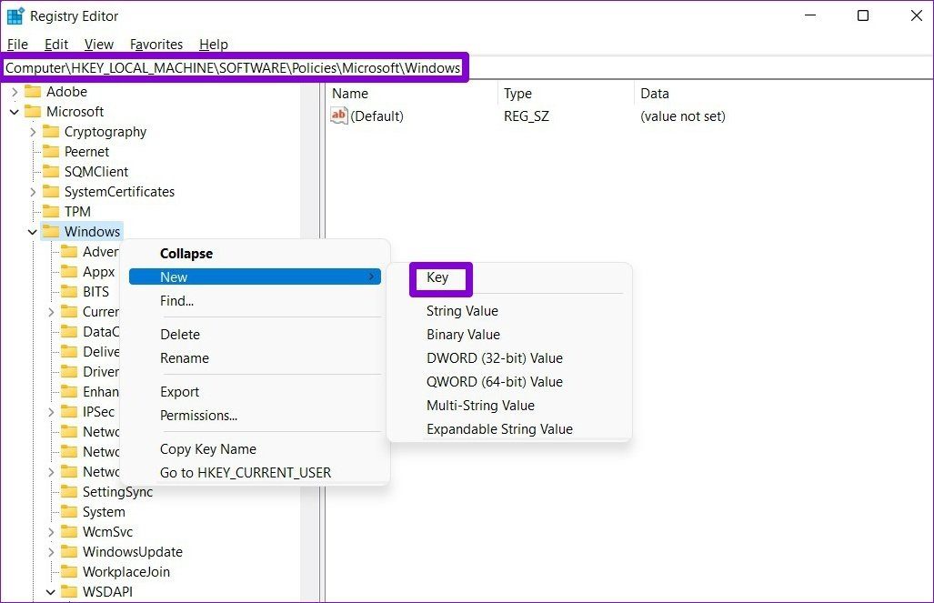Viewport: 934px width, 603px height.
Task: Select the SettingSync key in tree
Action: (117, 492)
